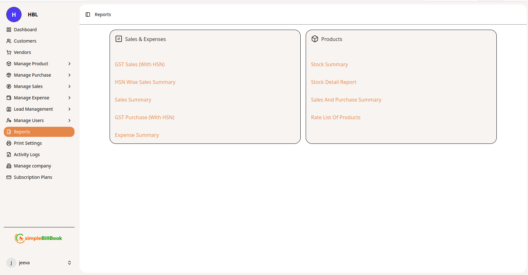Expand Manage Users submenu arrow
This screenshot has height=275, width=528.
pos(69,120)
